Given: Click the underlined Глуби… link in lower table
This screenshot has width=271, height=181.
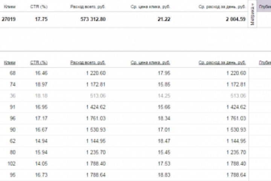Looking at the screenshot, I should tap(265, 63).
